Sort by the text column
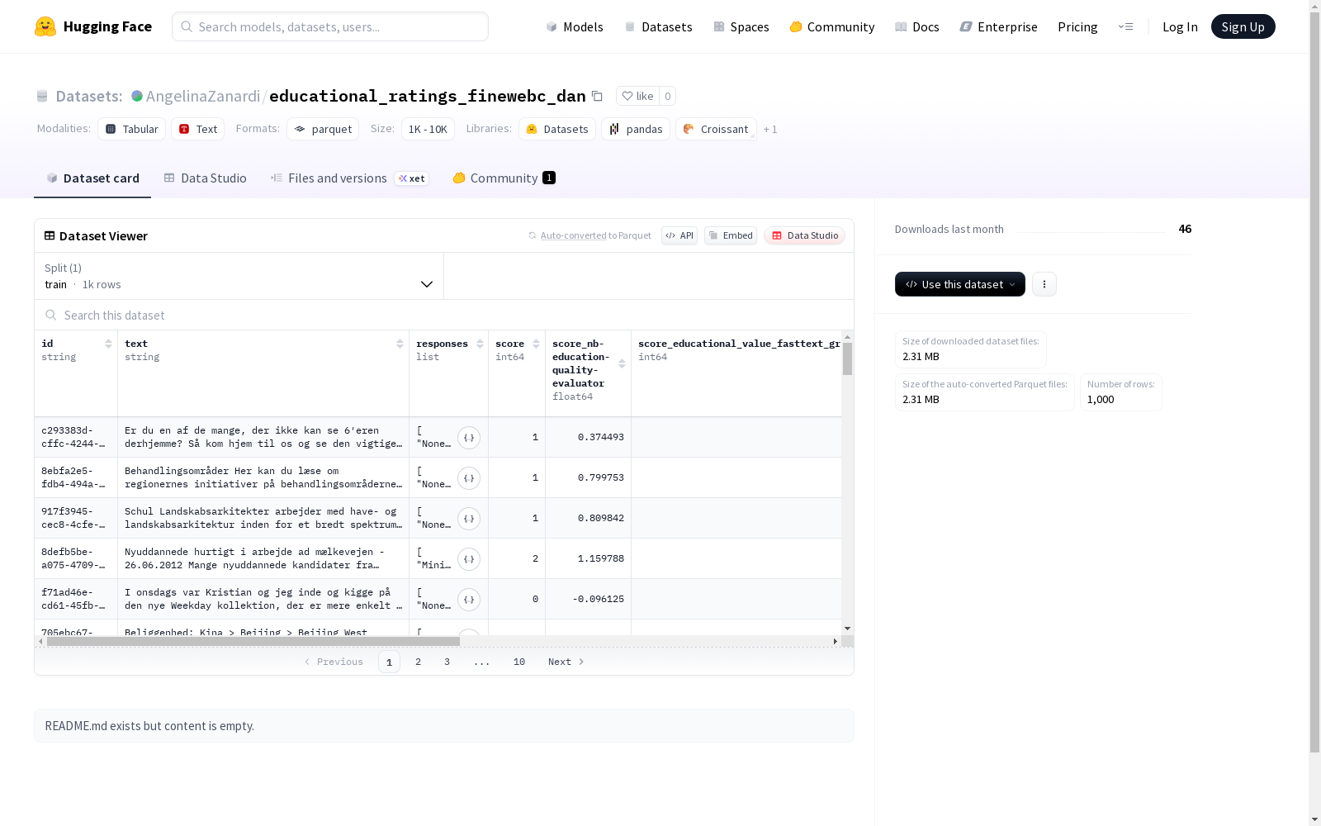1321x826 pixels. click(400, 344)
